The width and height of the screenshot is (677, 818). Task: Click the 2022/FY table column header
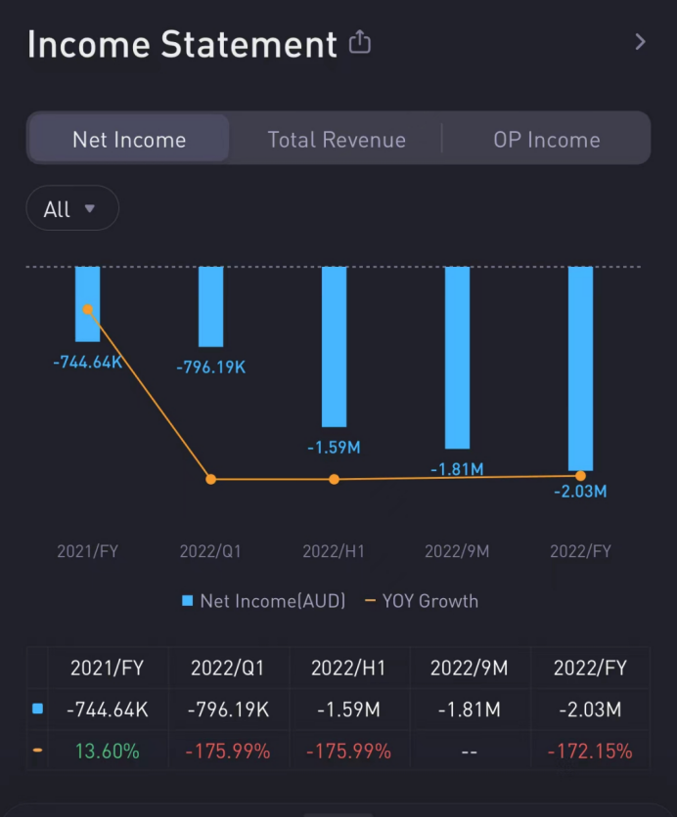(590, 667)
